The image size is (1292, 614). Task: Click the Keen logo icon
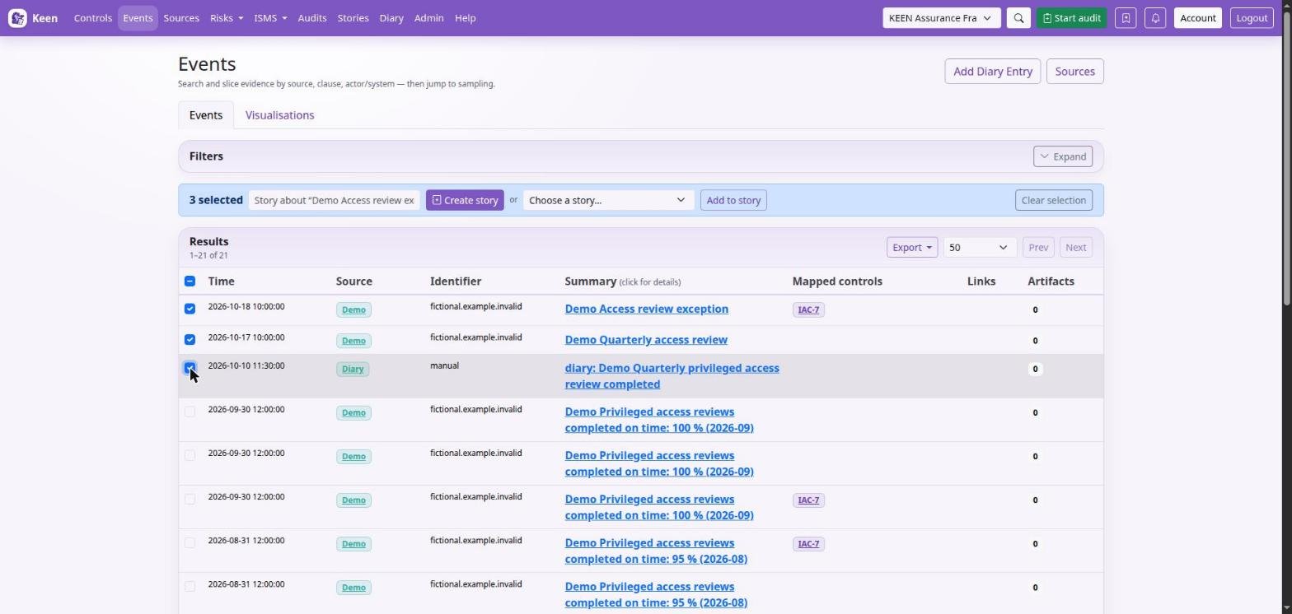click(17, 18)
